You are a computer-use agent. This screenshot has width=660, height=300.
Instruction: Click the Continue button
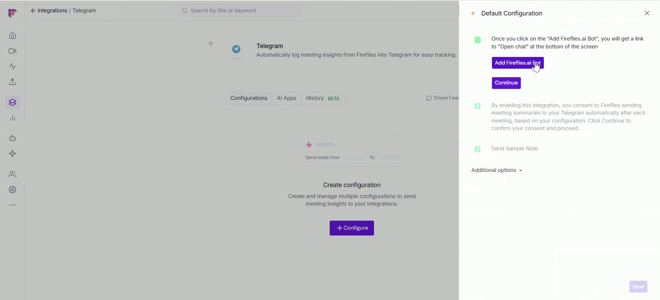click(x=506, y=83)
